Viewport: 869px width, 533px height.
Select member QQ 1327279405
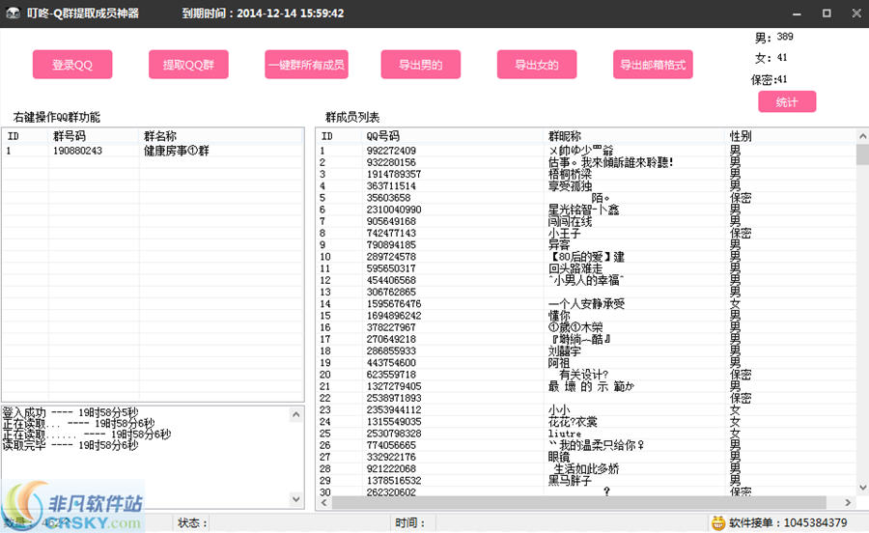394,386
